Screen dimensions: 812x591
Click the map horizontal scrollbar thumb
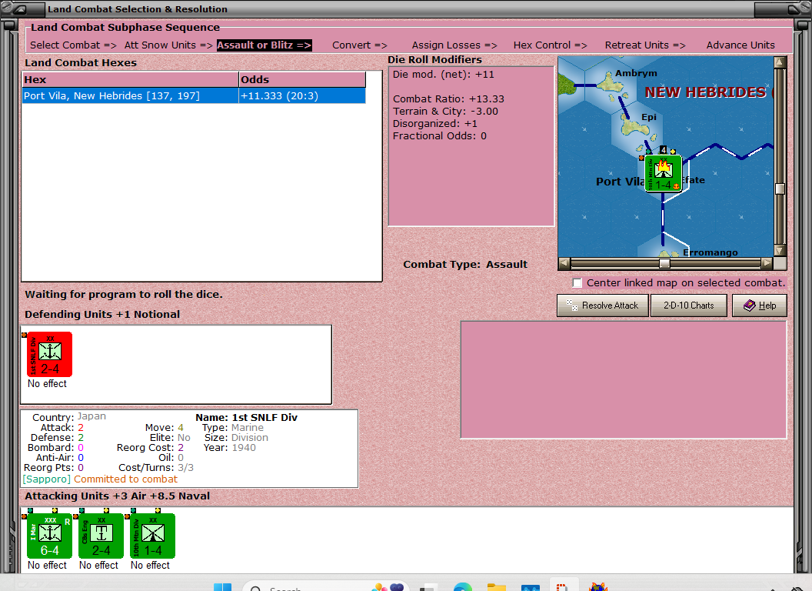coord(664,263)
